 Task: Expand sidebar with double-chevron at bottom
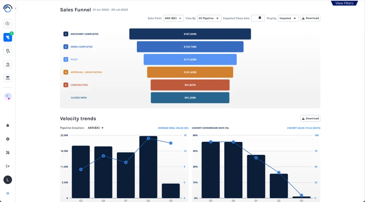click(x=7, y=193)
